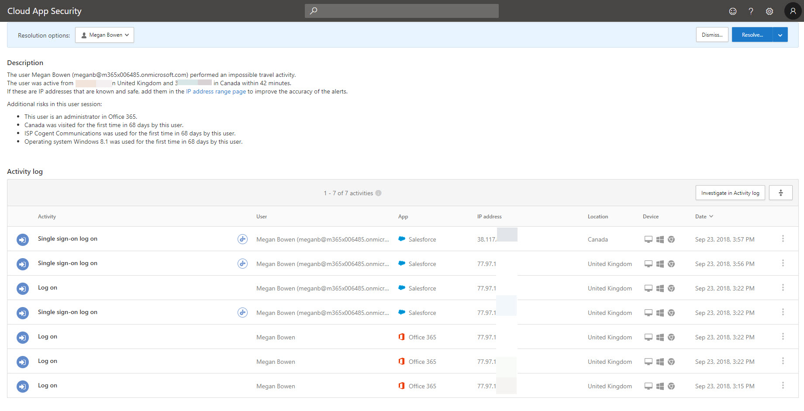
Task: Click the Office 365 icon at 3:15 PM row
Action: coord(402,386)
